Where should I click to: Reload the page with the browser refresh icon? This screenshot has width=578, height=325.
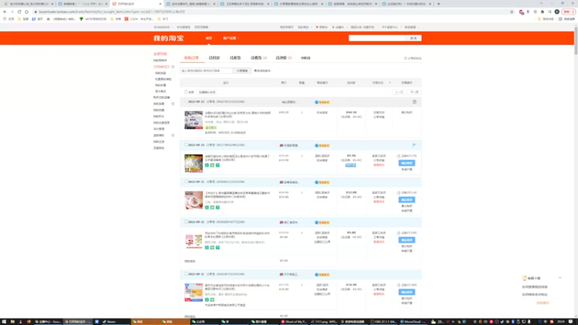click(x=20, y=12)
